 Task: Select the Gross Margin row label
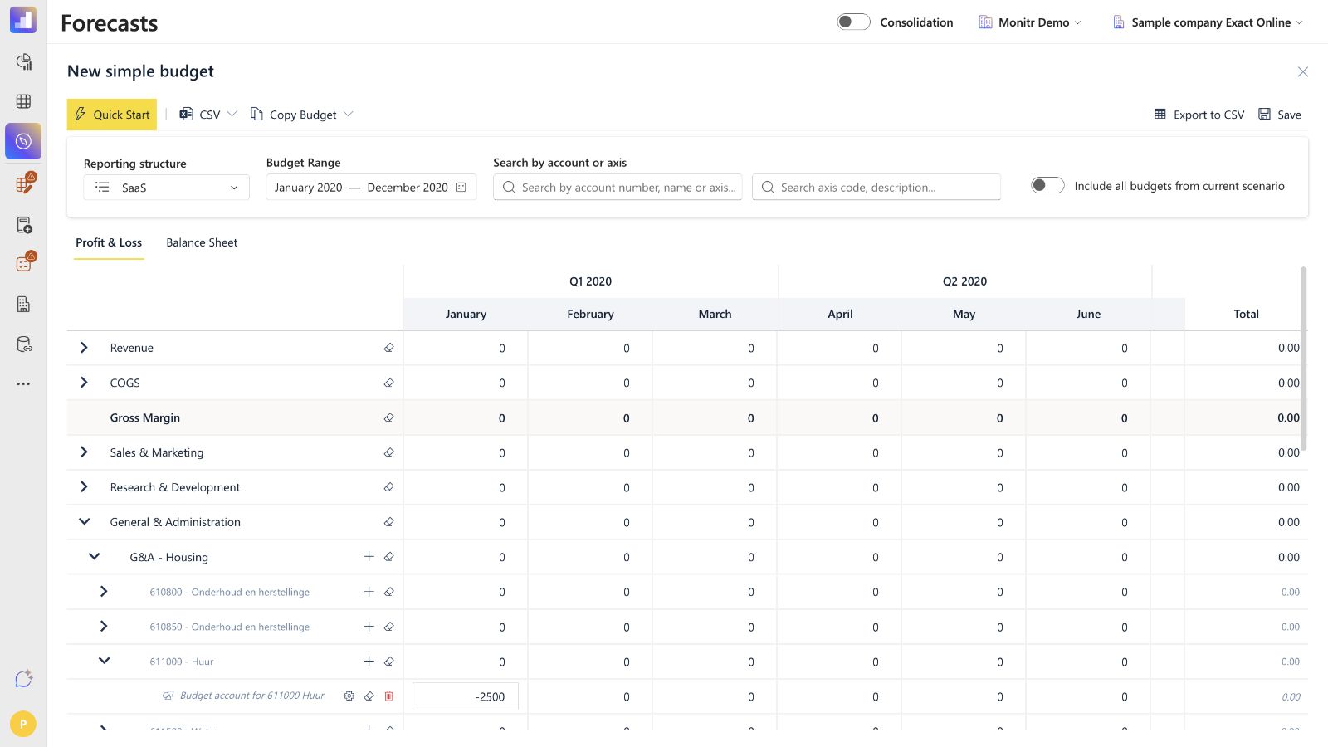pos(145,417)
